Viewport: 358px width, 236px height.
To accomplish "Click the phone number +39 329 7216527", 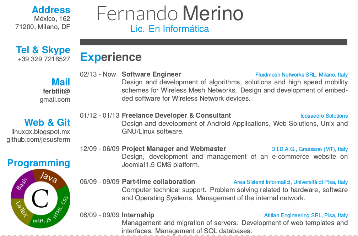I will pyautogui.click(x=44, y=59).
